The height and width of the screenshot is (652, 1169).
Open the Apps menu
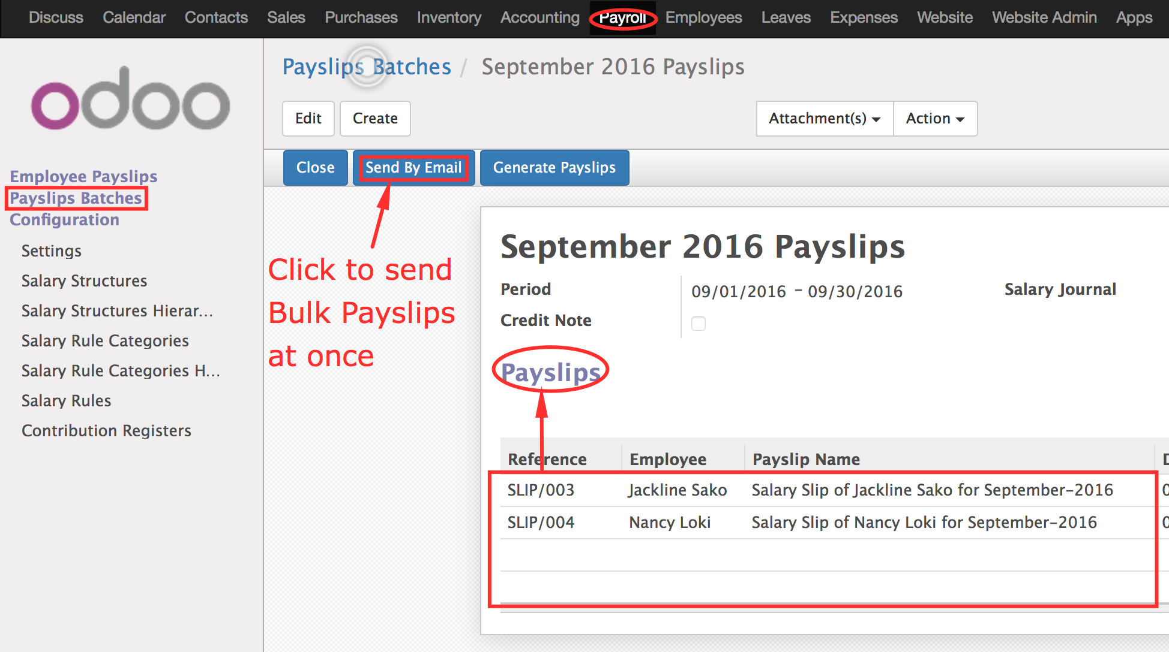click(x=1134, y=17)
